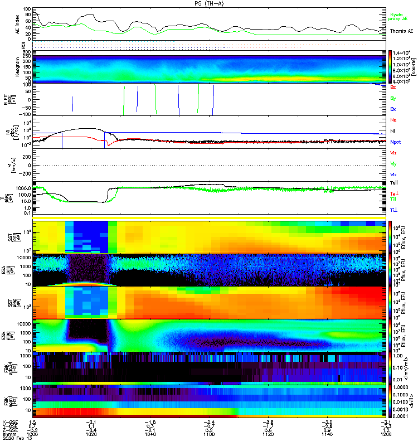The image size is (418, 446).
Task: Select the red "Bz" legend label
Action: (x=393, y=87)
